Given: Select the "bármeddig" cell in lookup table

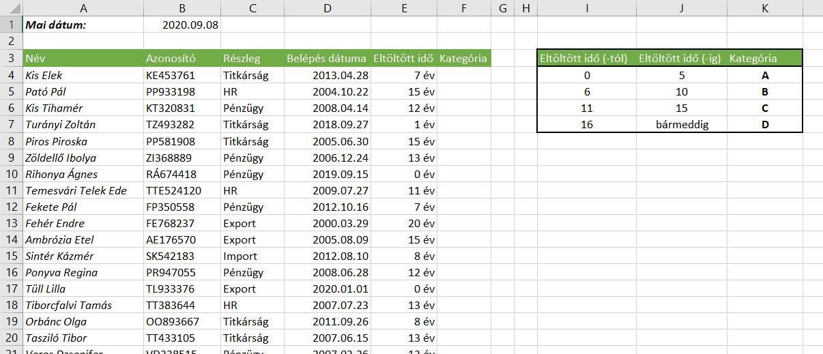Looking at the screenshot, I should coord(681,125).
